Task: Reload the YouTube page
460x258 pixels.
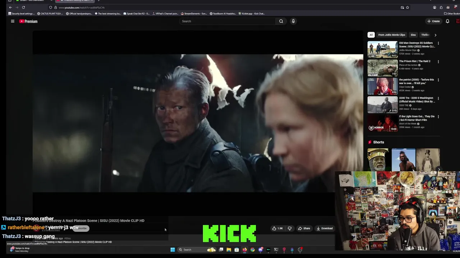Action: [x=23, y=8]
